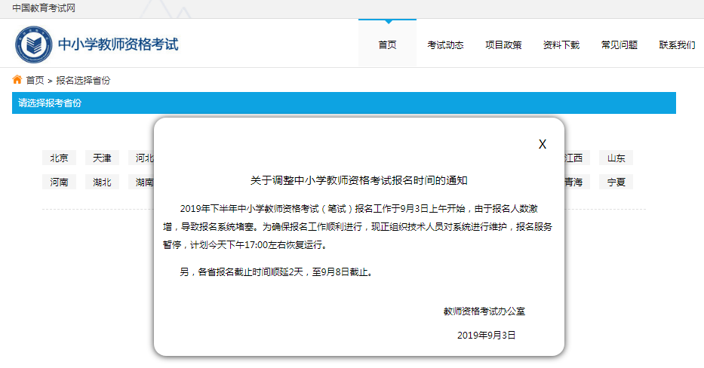Open the 考试动态 menu item

pyautogui.click(x=445, y=45)
